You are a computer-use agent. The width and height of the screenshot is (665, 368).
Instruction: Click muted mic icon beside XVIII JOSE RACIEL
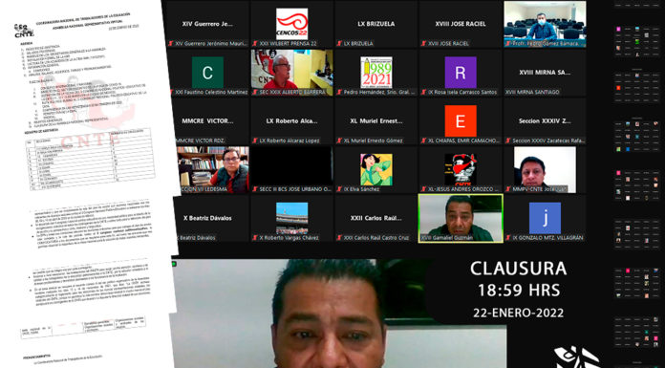tap(423, 43)
